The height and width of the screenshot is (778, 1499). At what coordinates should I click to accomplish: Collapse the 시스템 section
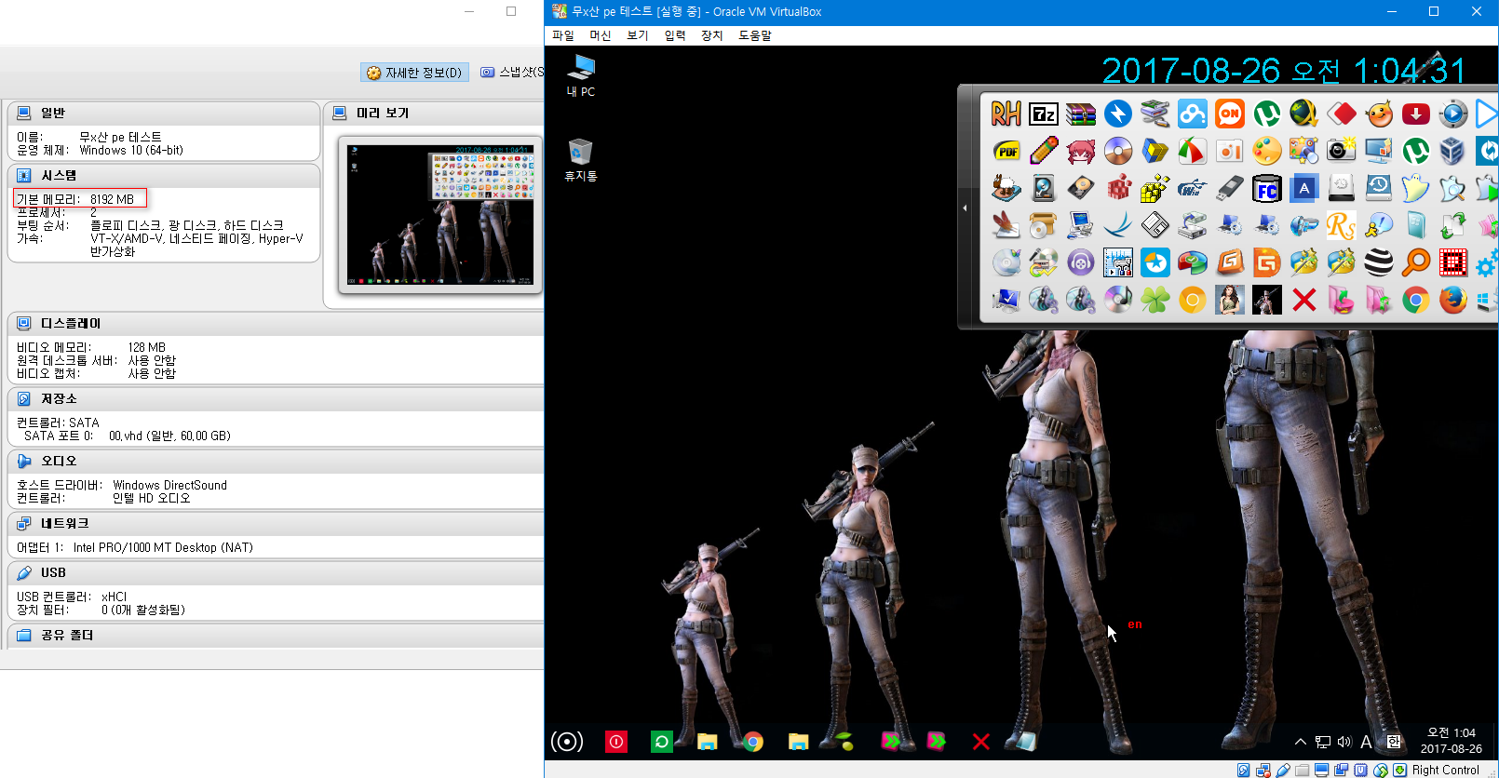click(59, 175)
